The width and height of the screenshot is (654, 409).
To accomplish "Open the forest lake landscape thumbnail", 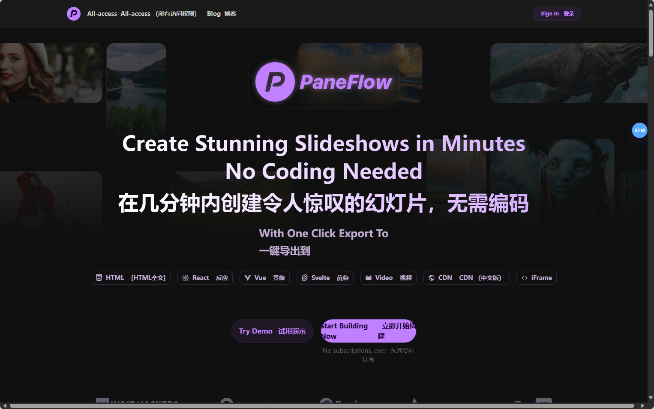I will point(136,89).
